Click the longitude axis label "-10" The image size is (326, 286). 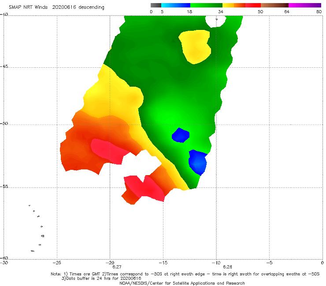pos(216,263)
